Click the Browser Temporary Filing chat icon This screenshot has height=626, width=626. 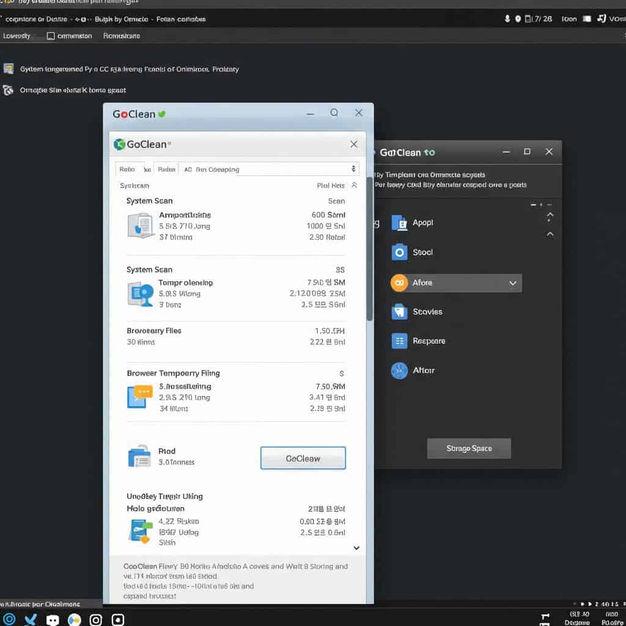click(139, 396)
